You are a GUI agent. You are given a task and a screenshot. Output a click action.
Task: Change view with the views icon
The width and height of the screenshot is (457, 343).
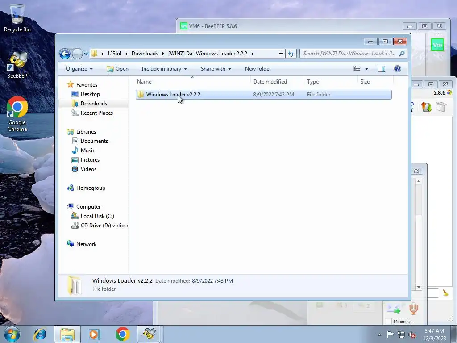[357, 69]
